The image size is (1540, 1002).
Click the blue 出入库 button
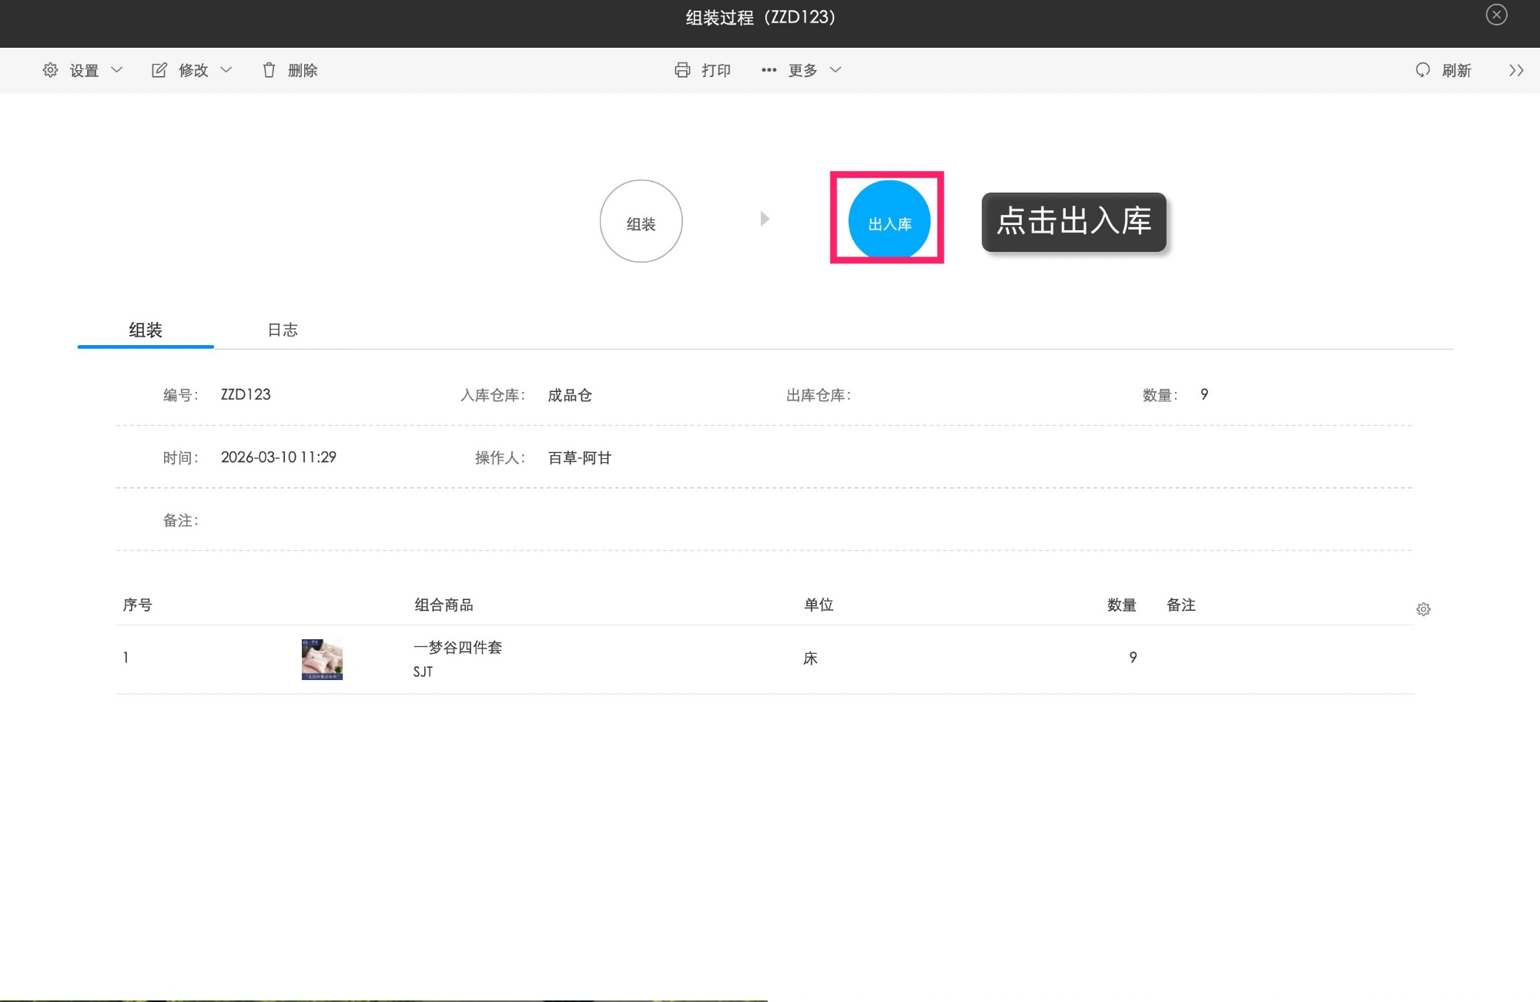[x=888, y=221]
